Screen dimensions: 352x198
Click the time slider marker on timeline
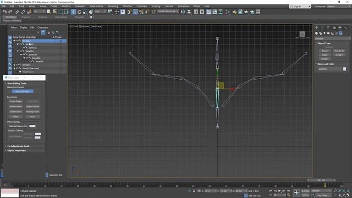(324, 185)
